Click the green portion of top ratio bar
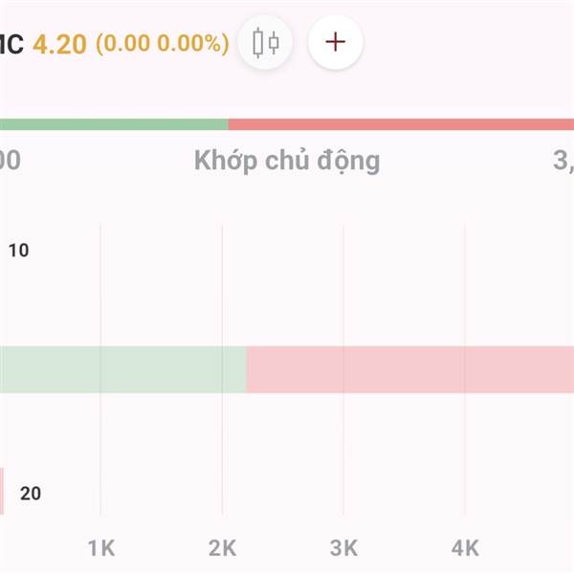This screenshot has height=574, width=574. [114, 124]
